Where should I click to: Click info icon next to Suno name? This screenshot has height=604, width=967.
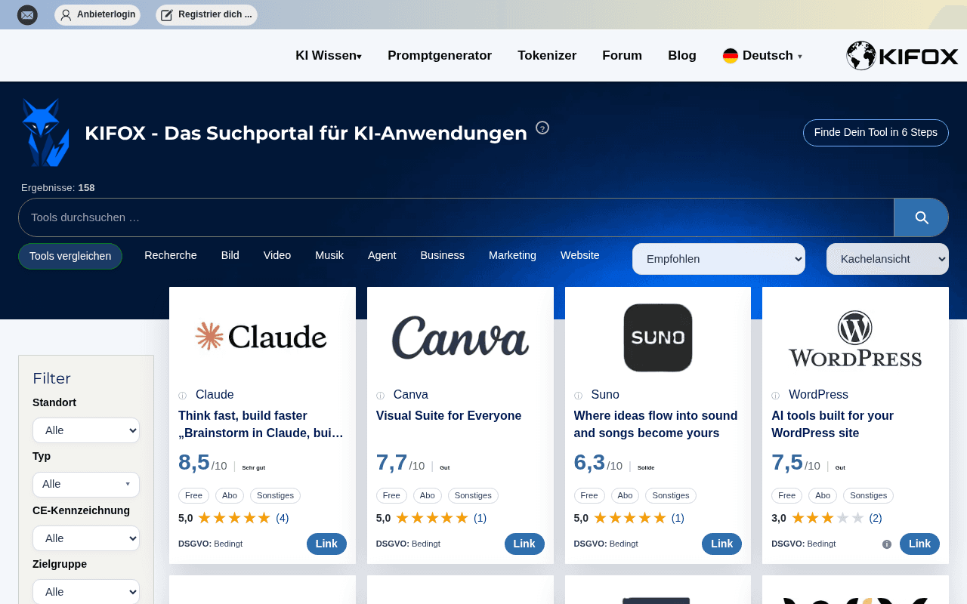tap(578, 396)
